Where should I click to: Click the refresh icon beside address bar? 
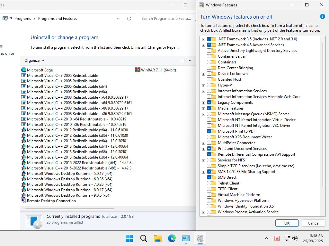click(129, 19)
